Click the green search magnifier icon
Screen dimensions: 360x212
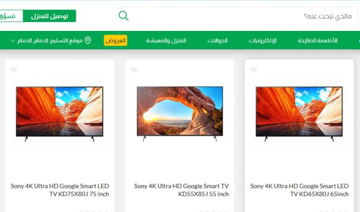point(124,16)
